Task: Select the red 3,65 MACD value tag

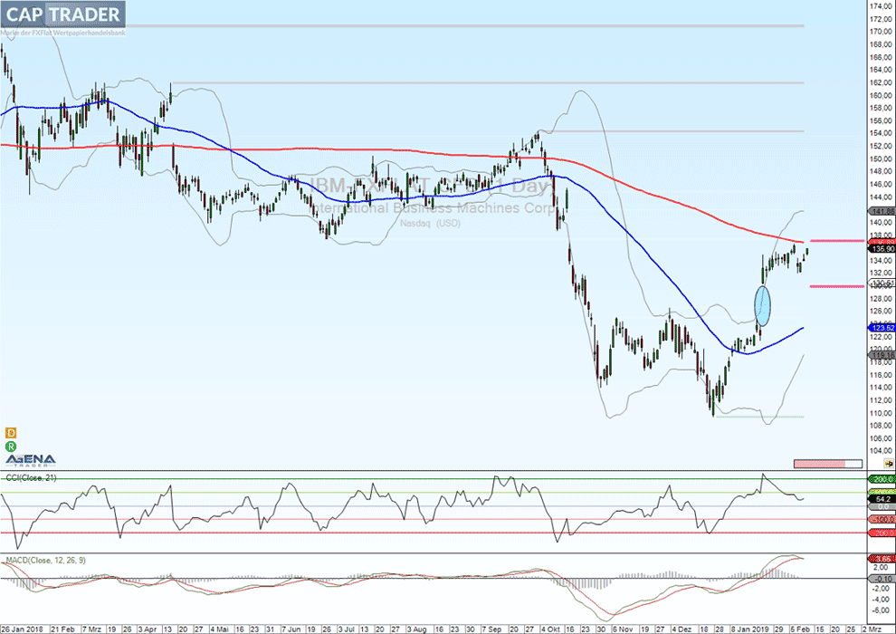Action: click(x=882, y=559)
